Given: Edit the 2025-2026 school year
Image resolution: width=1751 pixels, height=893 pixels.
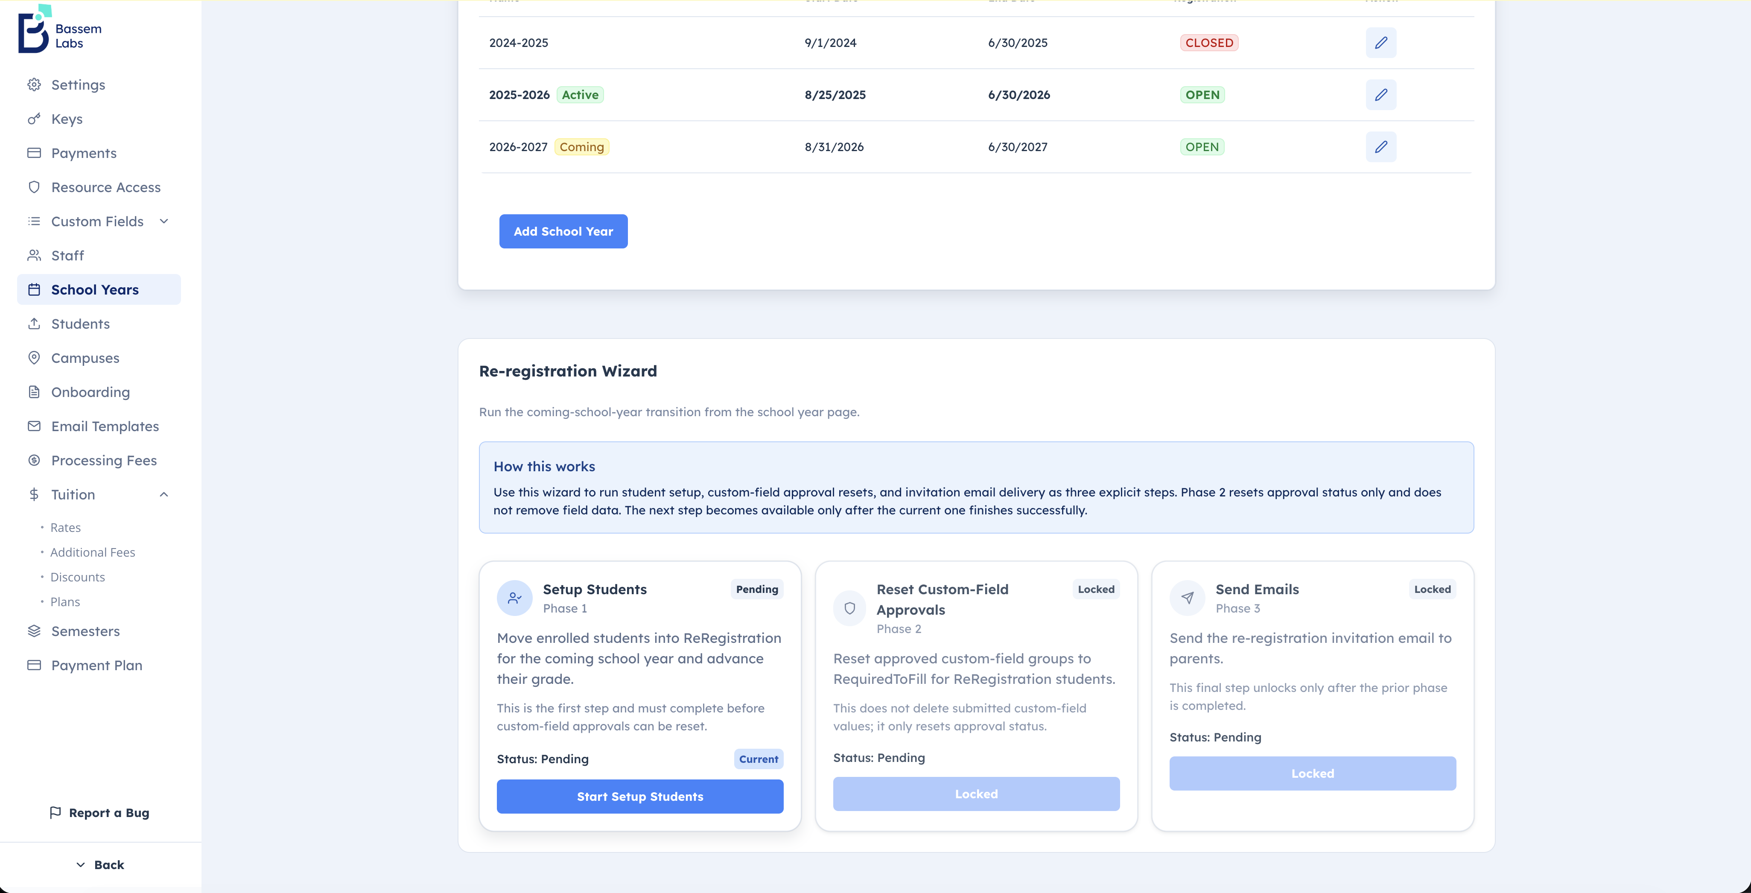Looking at the screenshot, I should (1381, 94).
